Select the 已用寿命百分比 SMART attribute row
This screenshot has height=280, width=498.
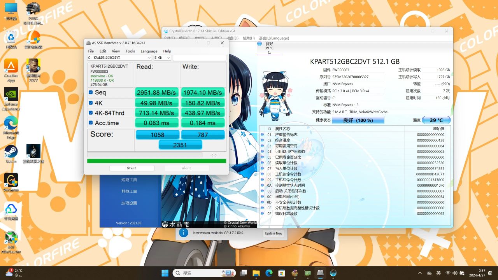point(355,157)
